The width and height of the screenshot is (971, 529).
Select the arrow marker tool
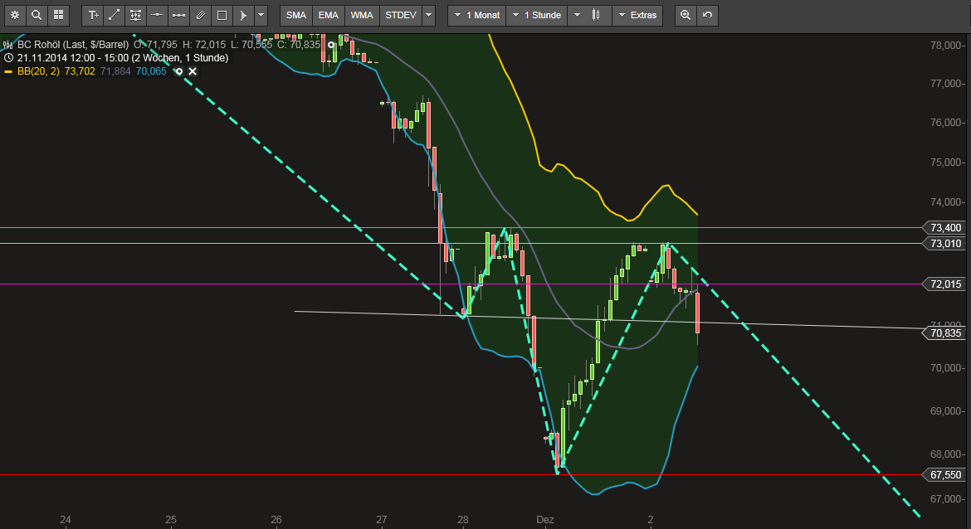pos(243,15)
